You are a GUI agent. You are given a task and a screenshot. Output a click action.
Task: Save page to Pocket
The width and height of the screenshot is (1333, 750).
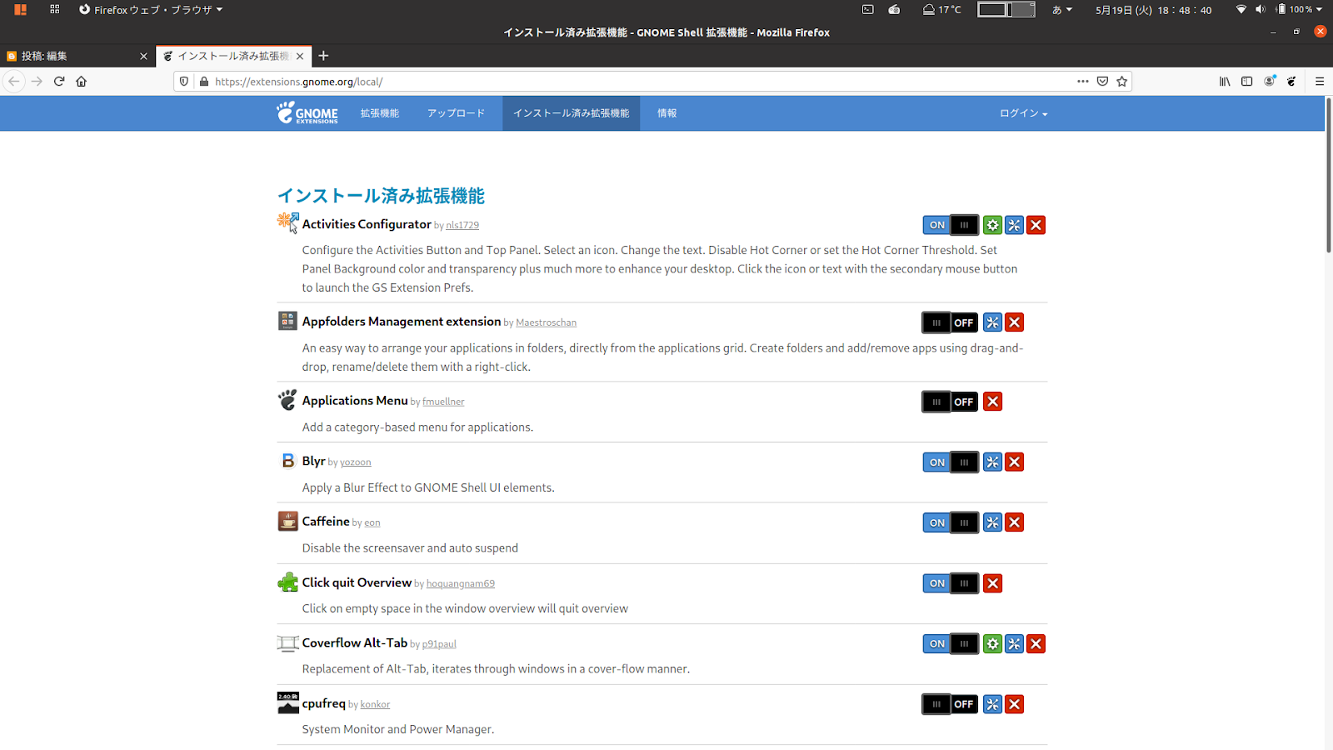1102,81
